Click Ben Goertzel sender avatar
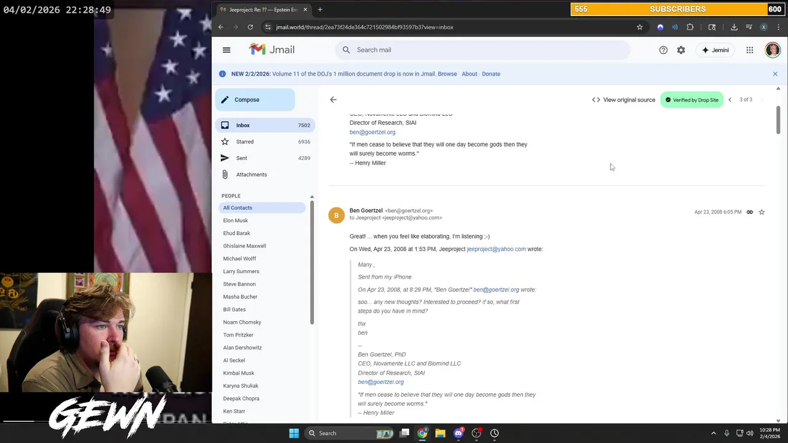Image resolution: width=788 pixels, height=443 pixels. (x=337, y=215)
